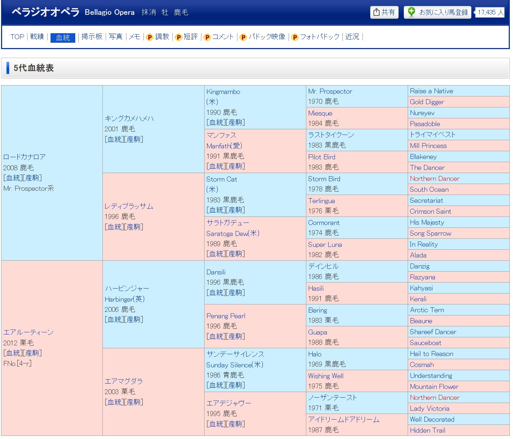513x439 pixels.
Task: Go to the 掲示板 tab
Action: point(92,37)
